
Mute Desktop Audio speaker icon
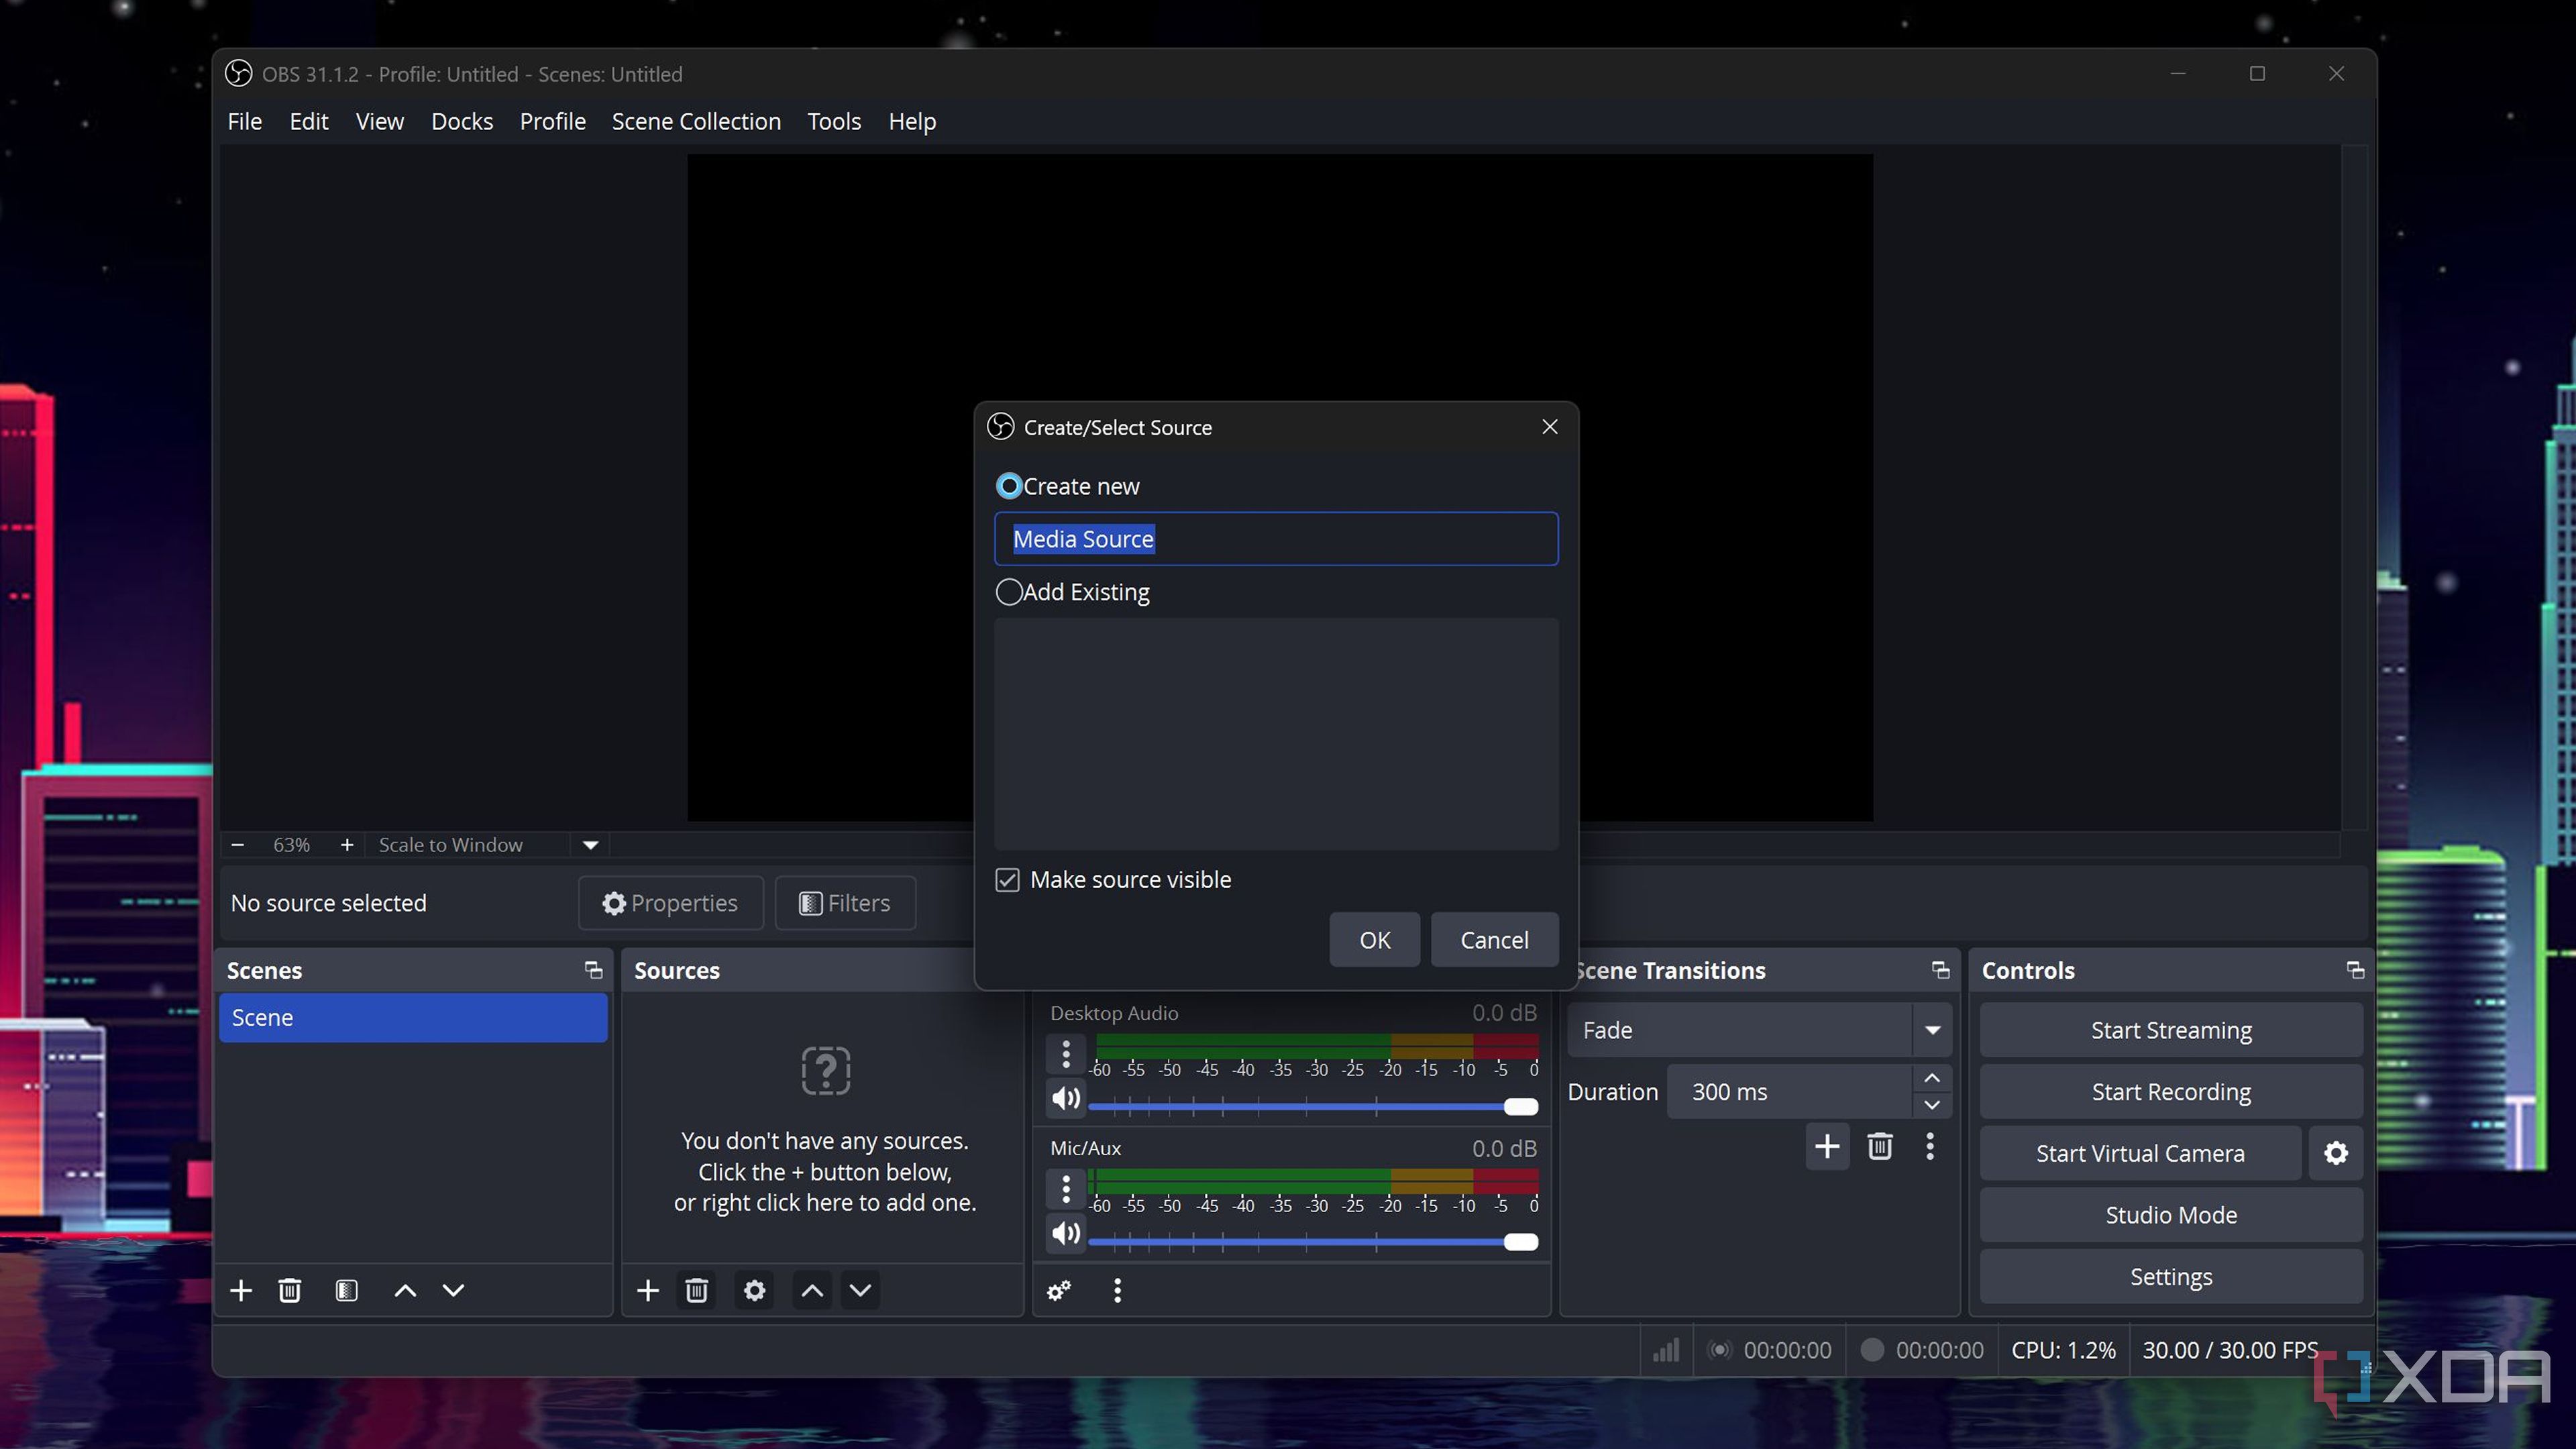point(1066,1098)
